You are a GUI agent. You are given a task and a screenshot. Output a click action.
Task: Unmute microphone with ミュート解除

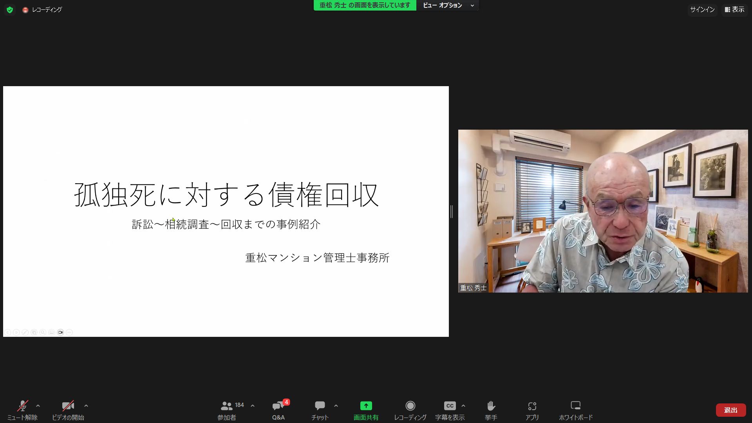22,410
